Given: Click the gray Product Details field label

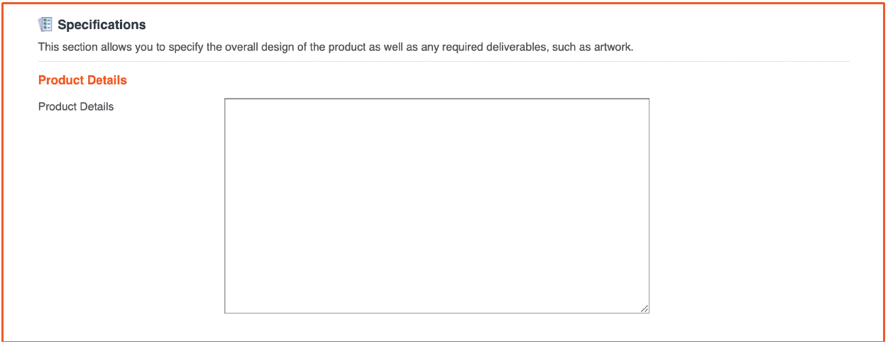Looking at the screenshot, I should (76, 107).
